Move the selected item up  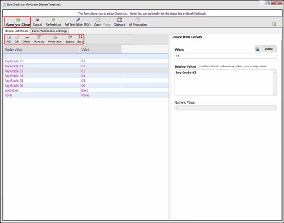point(39,39)
